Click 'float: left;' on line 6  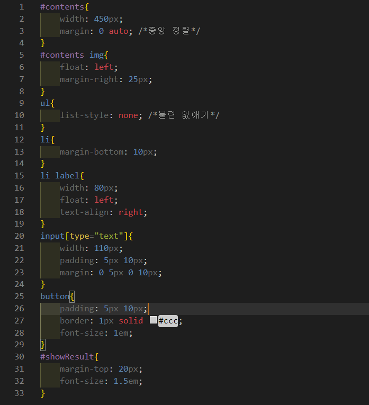coord(89,67)
